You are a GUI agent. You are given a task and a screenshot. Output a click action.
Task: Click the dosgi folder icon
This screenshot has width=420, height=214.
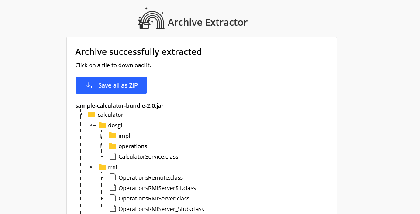[x=102, y=126]
